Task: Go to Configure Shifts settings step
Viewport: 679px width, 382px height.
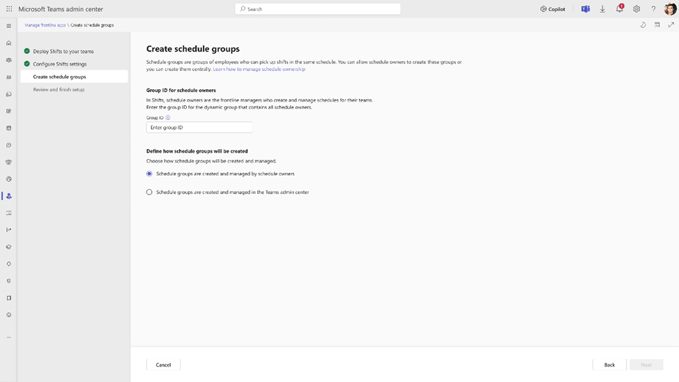Action: (x=60, y=64)
